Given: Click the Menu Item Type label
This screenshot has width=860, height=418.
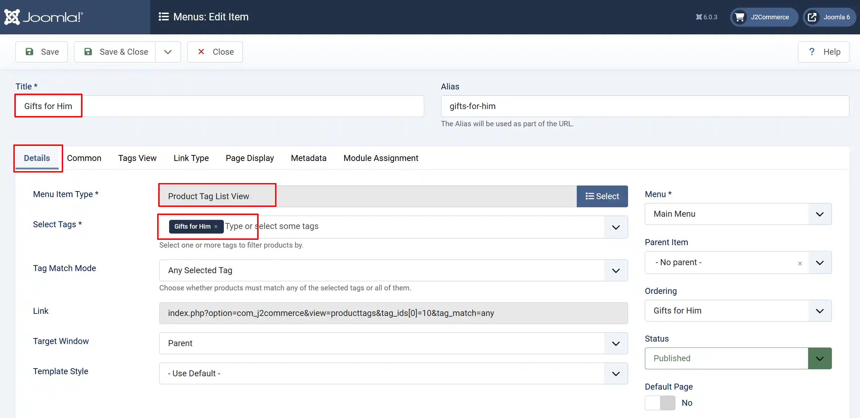Looking at the screenshot, I should point(66,194).
